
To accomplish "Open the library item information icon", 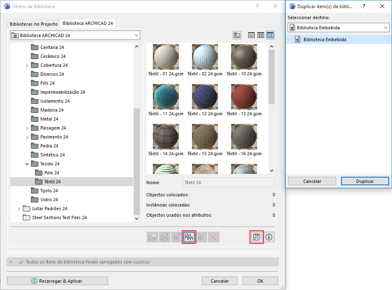I will tap(269, 237).
